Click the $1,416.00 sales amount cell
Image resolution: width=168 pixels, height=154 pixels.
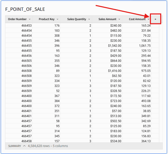(x=115, y=71)
